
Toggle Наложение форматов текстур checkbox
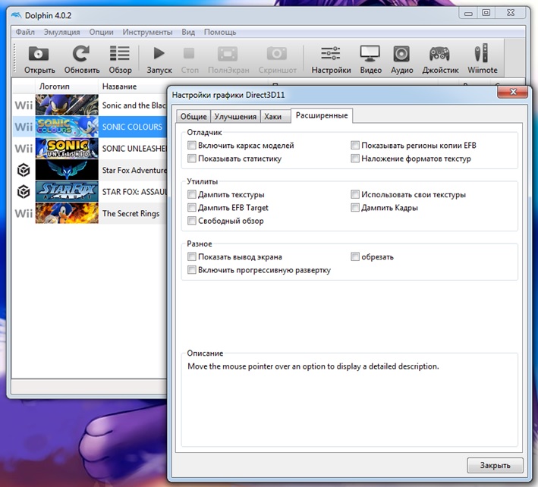[x=355, y=159]
